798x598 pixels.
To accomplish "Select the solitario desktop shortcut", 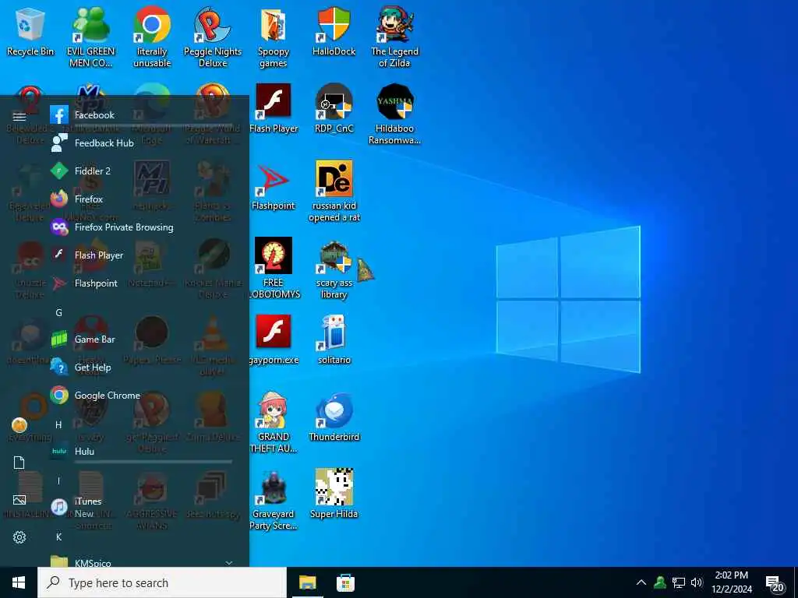I will coord(334,339).
